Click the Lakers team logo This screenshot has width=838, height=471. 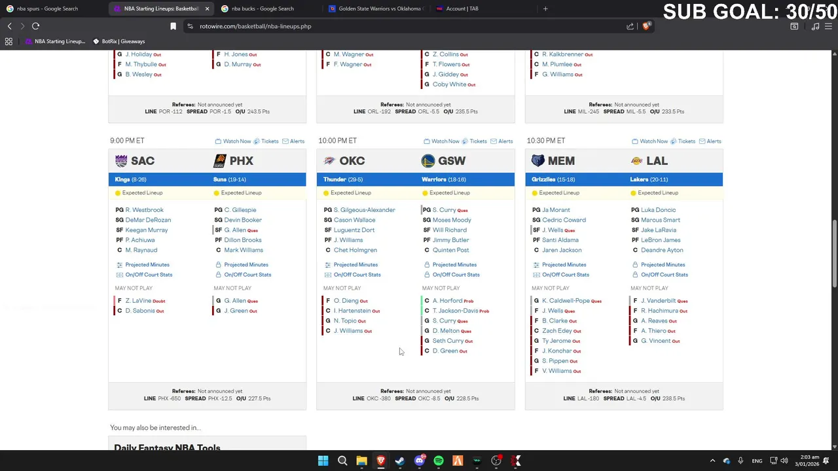(x=636, y=161)
